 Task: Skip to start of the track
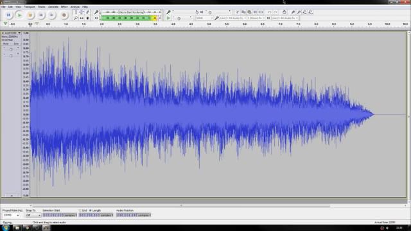41,15
